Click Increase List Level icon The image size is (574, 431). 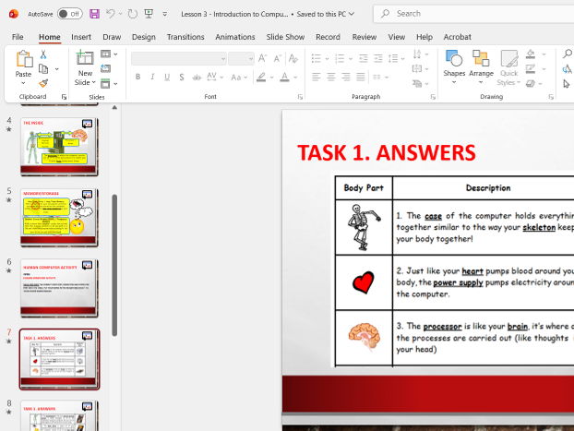(x=378, y=58)
